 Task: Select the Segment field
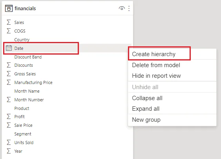(23, 134)
